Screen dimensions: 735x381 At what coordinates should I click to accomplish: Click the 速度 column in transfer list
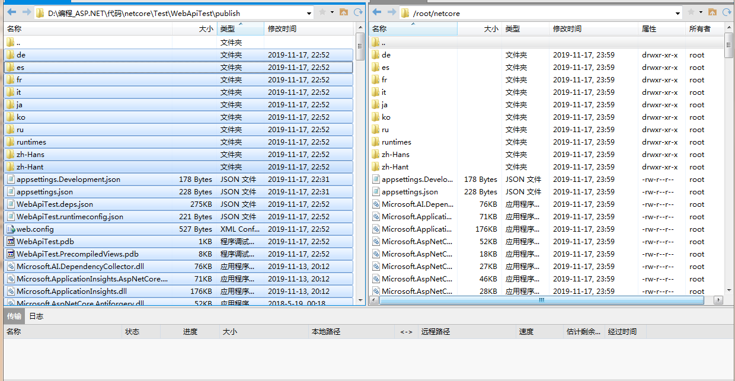click(x=540, y=332)
